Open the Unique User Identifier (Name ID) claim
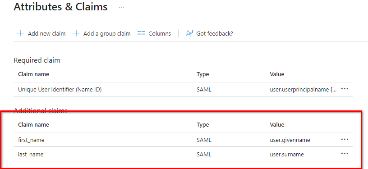This screenshot has height=169, width=368. [60, 90]
